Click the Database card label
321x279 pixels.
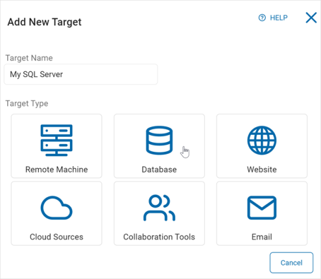(x=159, y=169)
